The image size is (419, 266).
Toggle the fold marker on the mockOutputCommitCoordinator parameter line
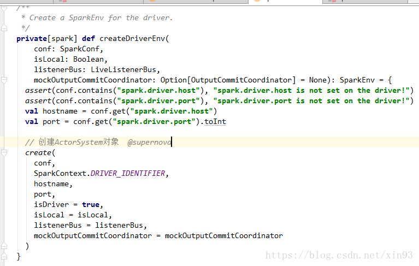tap(4, 80)
